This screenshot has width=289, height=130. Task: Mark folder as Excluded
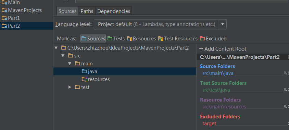[213, 39]
